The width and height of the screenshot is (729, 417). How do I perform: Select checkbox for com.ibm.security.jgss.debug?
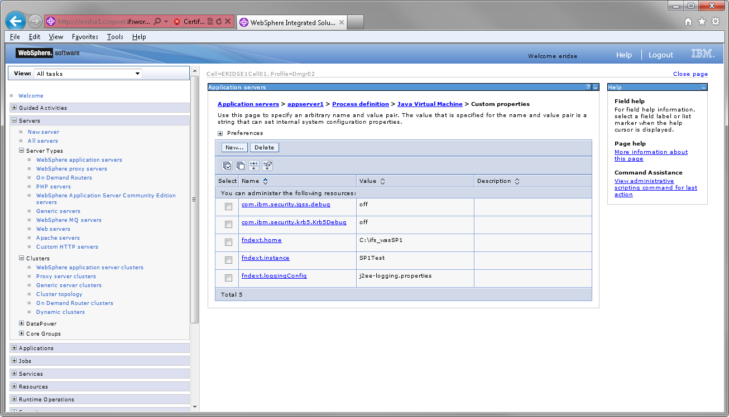click(228, 206)
